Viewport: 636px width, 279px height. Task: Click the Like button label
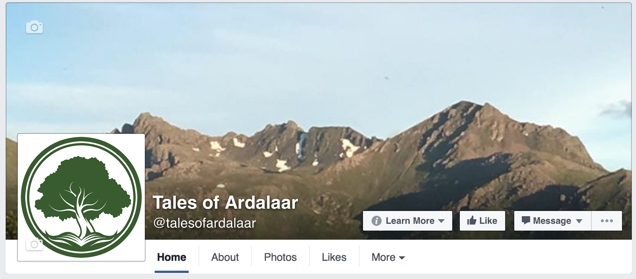[488, 221]
